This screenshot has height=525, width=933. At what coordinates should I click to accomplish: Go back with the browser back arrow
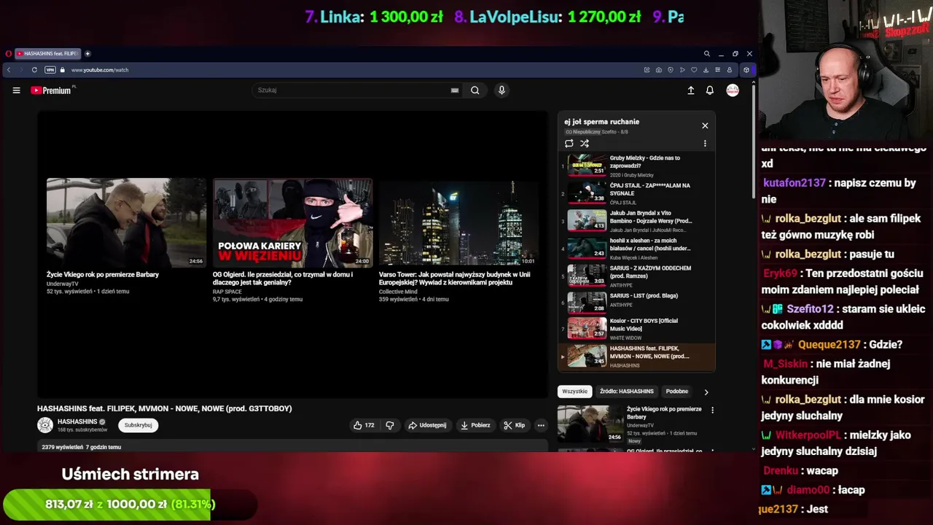point(9,70)
